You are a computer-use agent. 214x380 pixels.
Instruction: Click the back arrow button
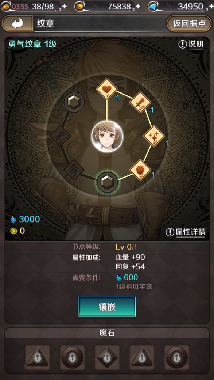(17, 24)
